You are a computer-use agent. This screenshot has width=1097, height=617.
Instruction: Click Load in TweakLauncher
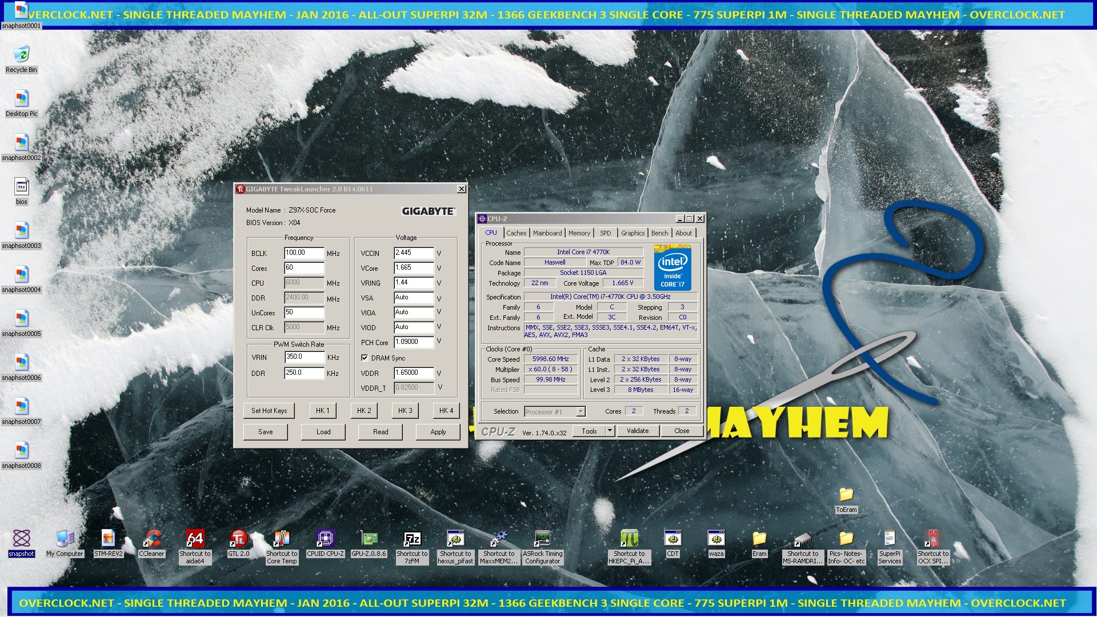pyautogui.click(x=323, y=432)
